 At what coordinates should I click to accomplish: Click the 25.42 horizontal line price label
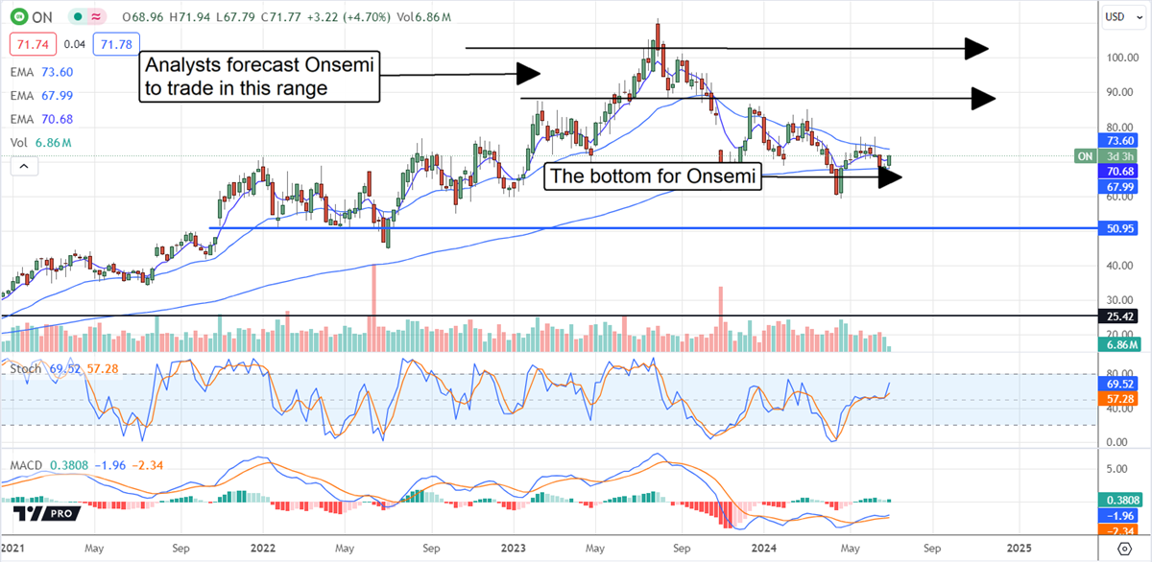click(1119, 316)
